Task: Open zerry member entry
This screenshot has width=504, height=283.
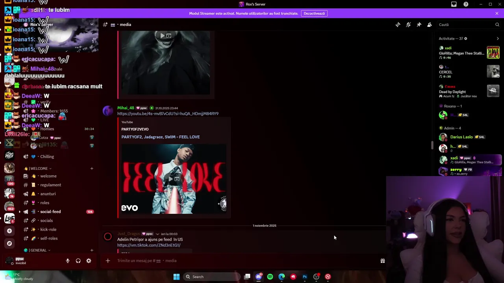Action: click(469, 171)
